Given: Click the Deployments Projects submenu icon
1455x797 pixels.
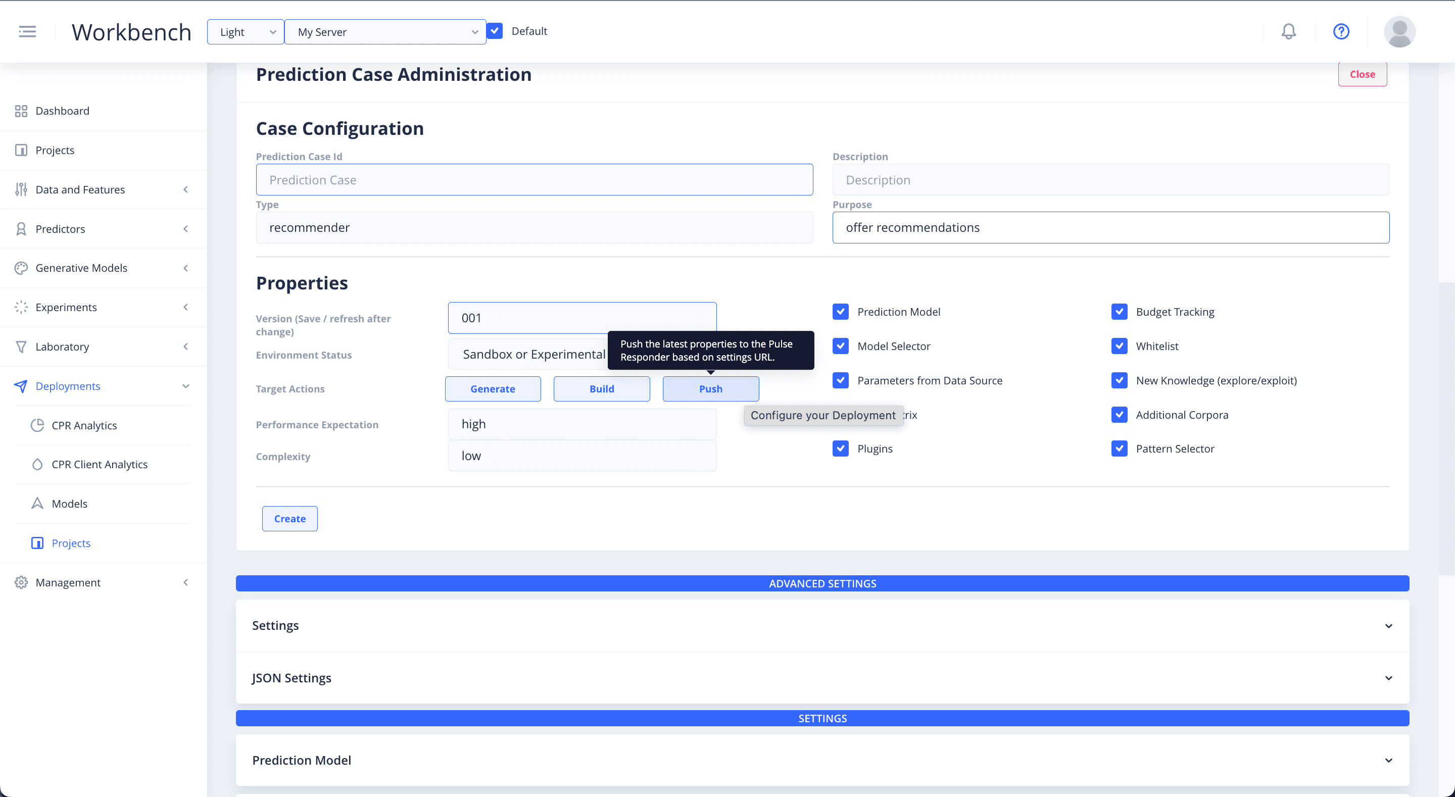Looking at the screenshot, I should coord(37,543).
